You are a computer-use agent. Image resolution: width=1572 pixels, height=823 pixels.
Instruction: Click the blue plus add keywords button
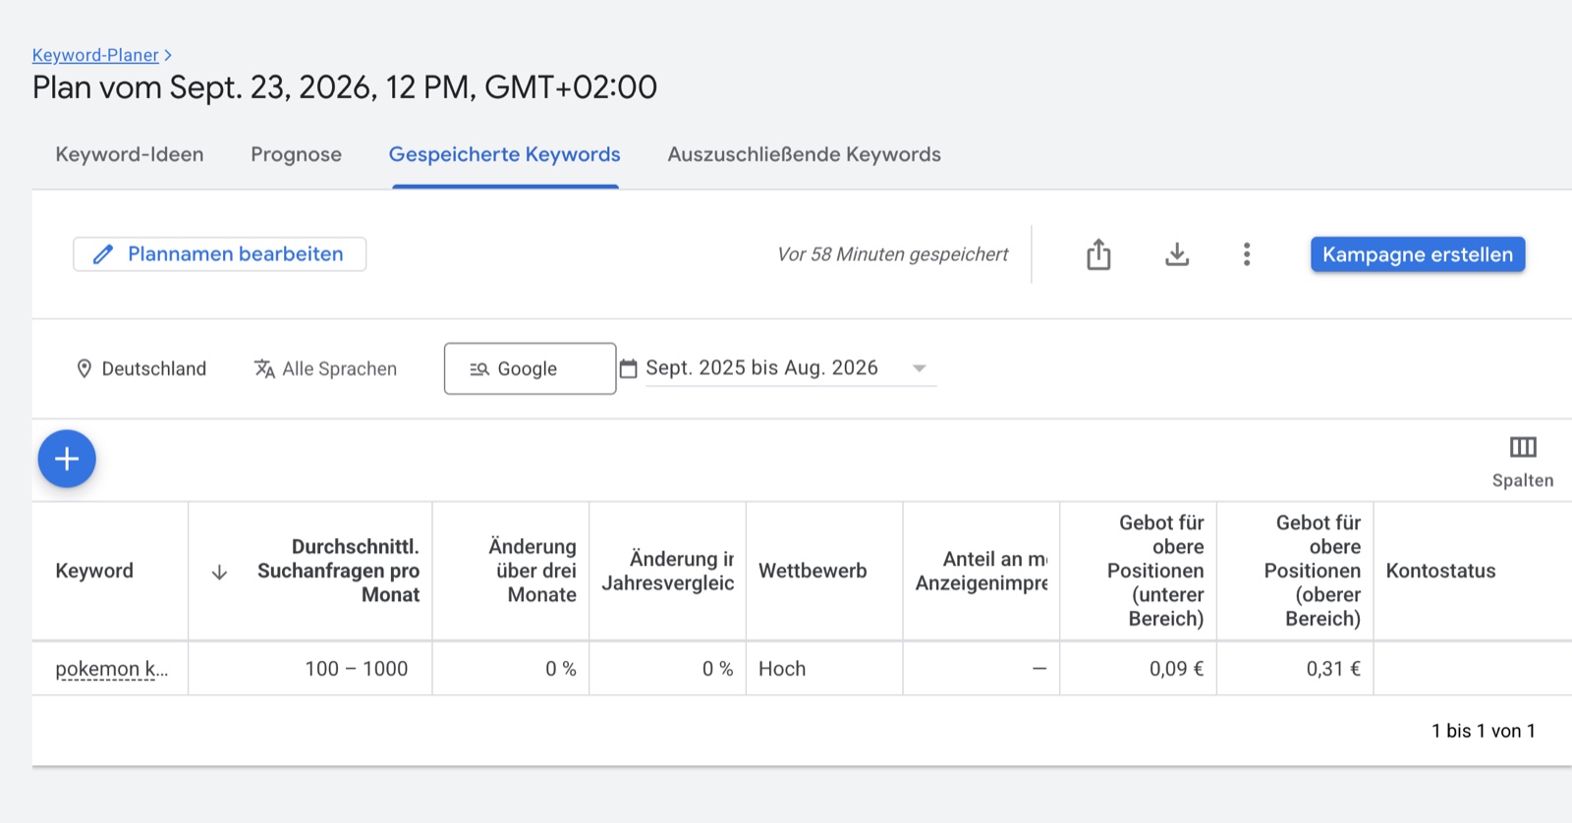[x=67, y=459]
